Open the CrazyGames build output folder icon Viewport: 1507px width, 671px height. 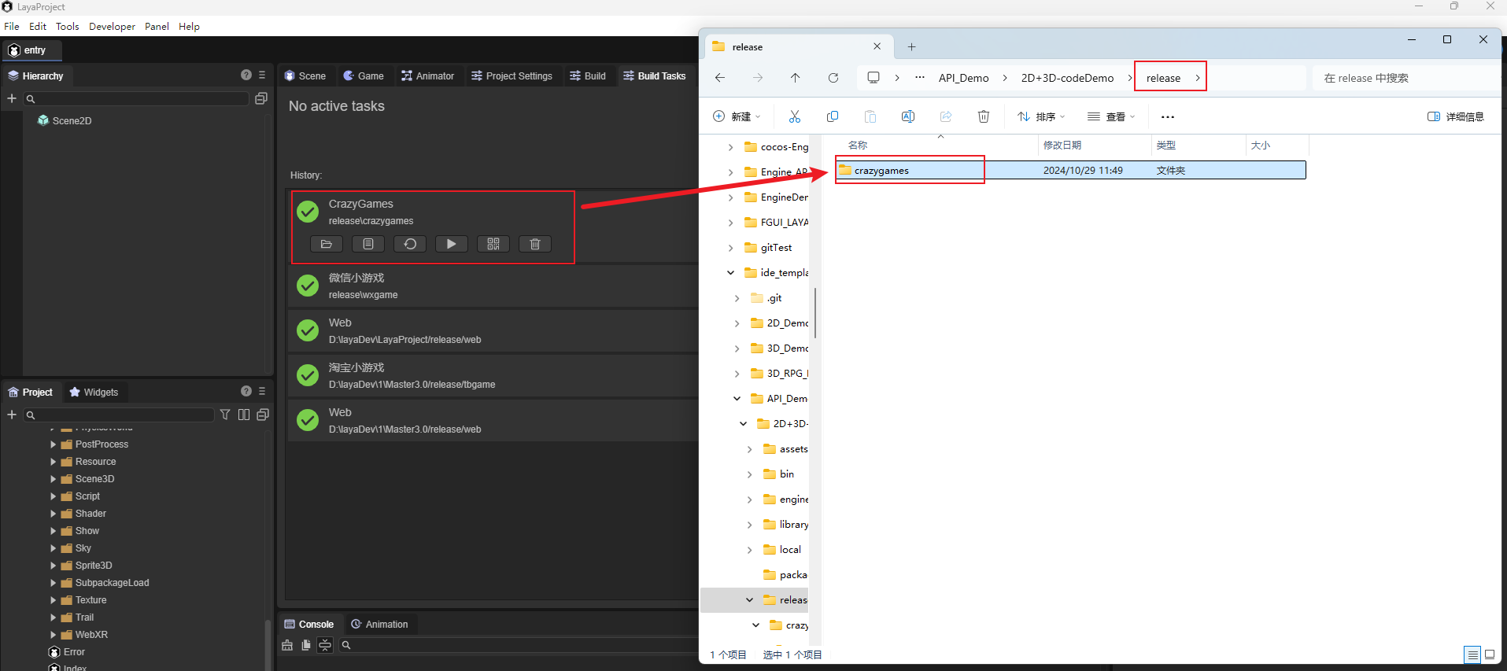pyautogui.click(x=326, y=244)
